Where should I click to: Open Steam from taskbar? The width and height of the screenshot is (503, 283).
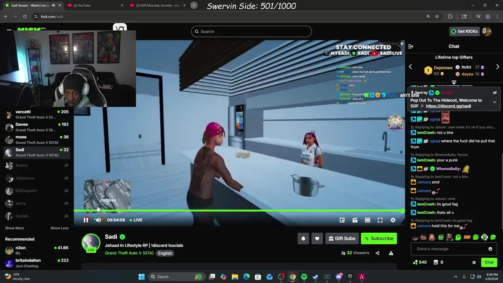point(316,277)
